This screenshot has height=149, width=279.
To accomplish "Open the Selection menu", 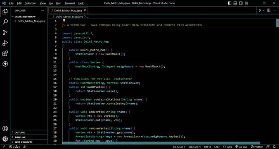I will [31, 3].
